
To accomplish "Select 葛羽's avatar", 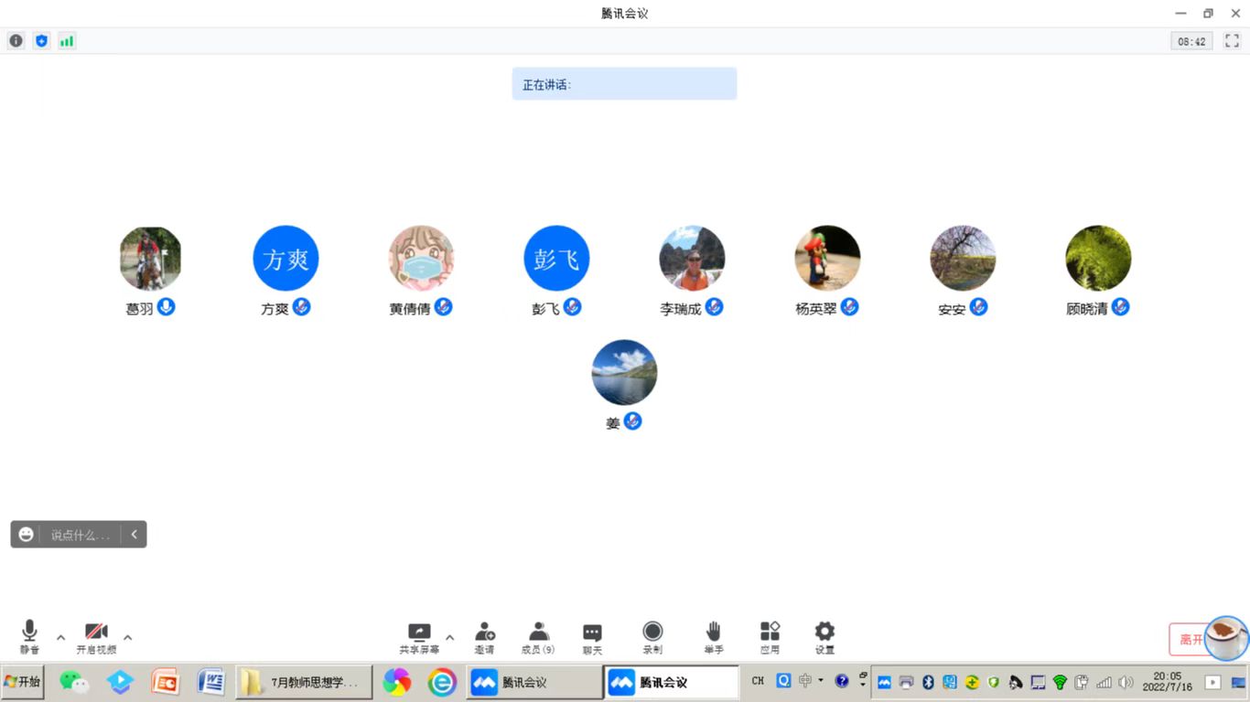I will (x=151, y=259).
